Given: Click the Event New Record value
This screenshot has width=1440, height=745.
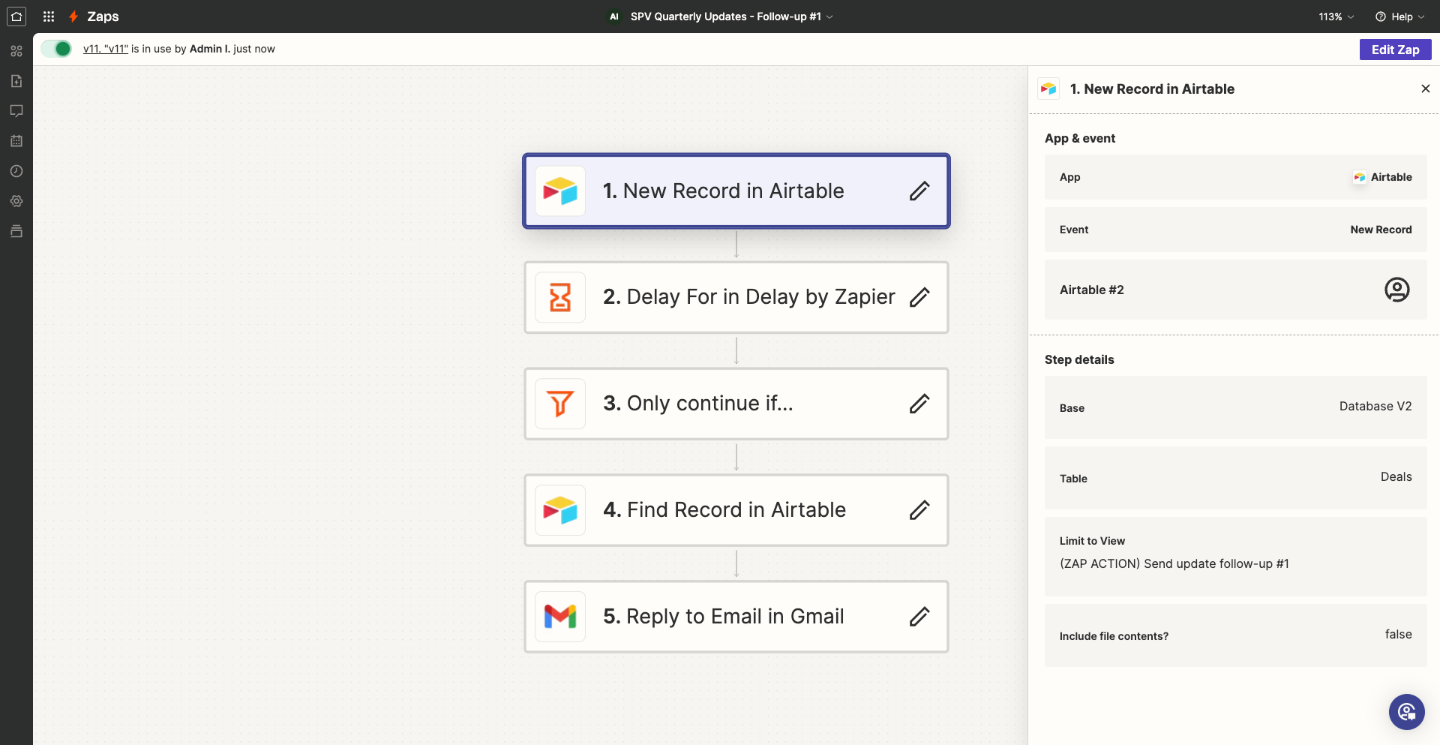Looking at the screenshot, I should 1381,230.
